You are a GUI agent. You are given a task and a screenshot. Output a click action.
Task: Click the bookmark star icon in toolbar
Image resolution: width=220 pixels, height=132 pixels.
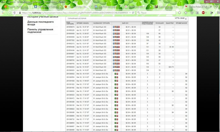192,13
